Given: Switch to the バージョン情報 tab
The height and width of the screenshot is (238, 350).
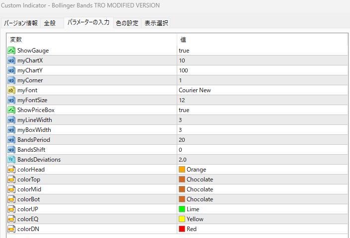Looking at the screenshot, I should [x=21, y=23].
